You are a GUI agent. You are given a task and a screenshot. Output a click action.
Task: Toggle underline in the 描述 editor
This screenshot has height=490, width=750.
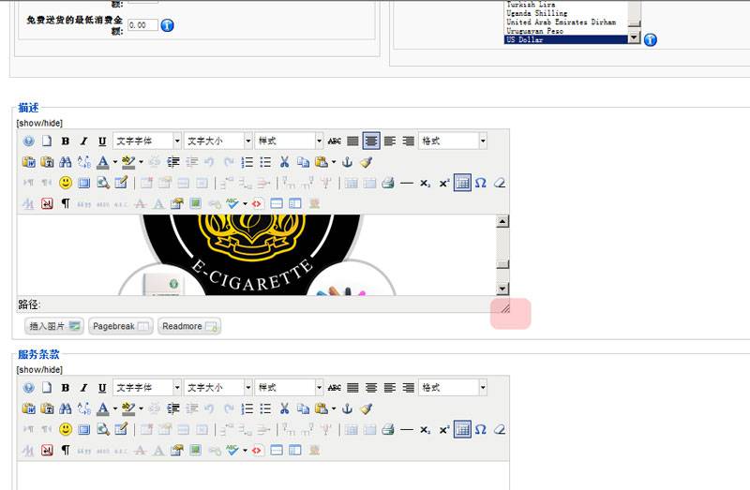pos(101,141)
